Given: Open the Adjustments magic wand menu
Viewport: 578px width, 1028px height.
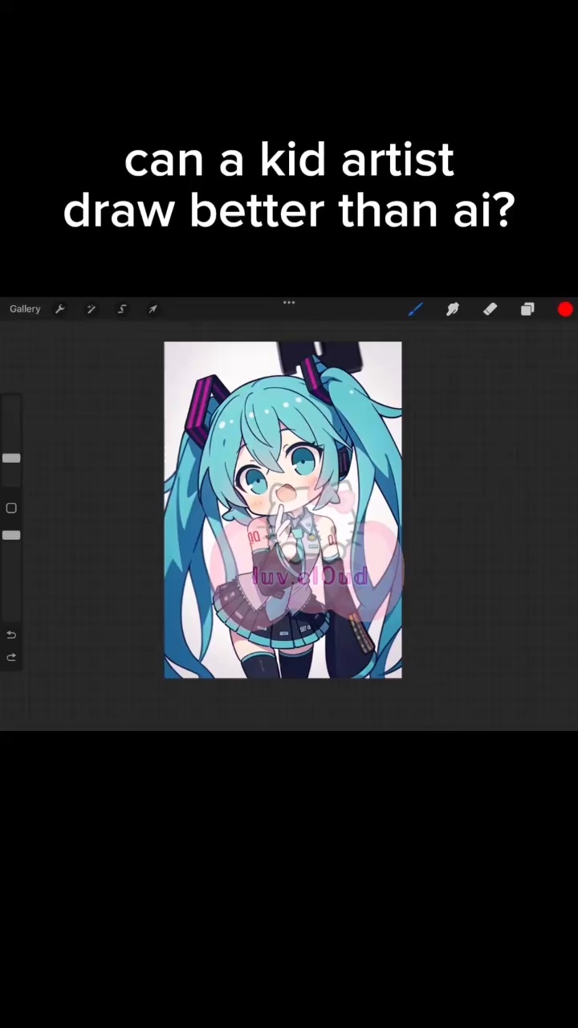Looking at the screenshot, I should tap(91, 309).
